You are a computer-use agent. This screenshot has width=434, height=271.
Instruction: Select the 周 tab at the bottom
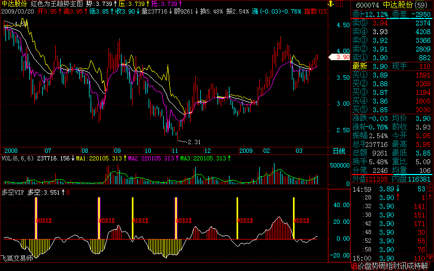point(382,266)
